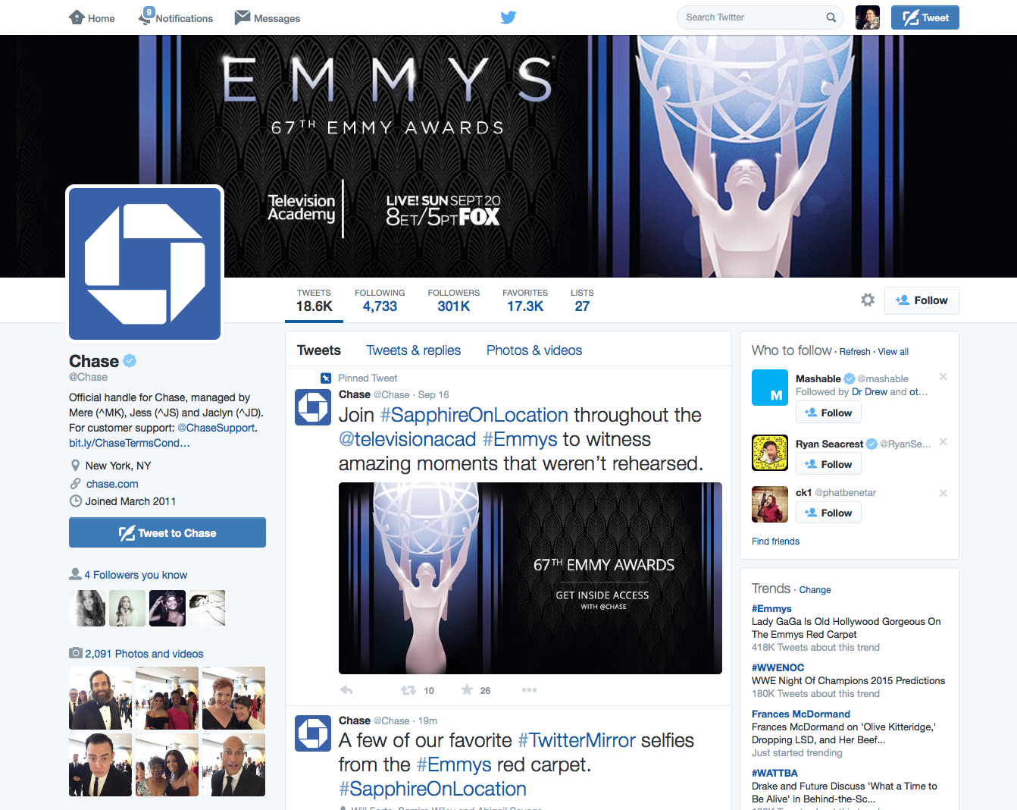1017x810 pixels.
Task: Open the Lists count 27
Action: pyautogui.click(x=582, y=301)
